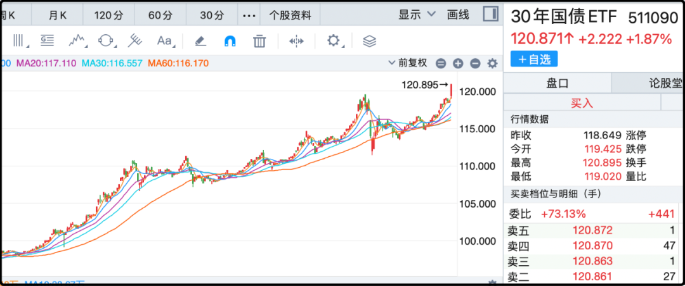Open the 前复权 adjustment dropdown
685x286 pixels.
pos(408,63)
